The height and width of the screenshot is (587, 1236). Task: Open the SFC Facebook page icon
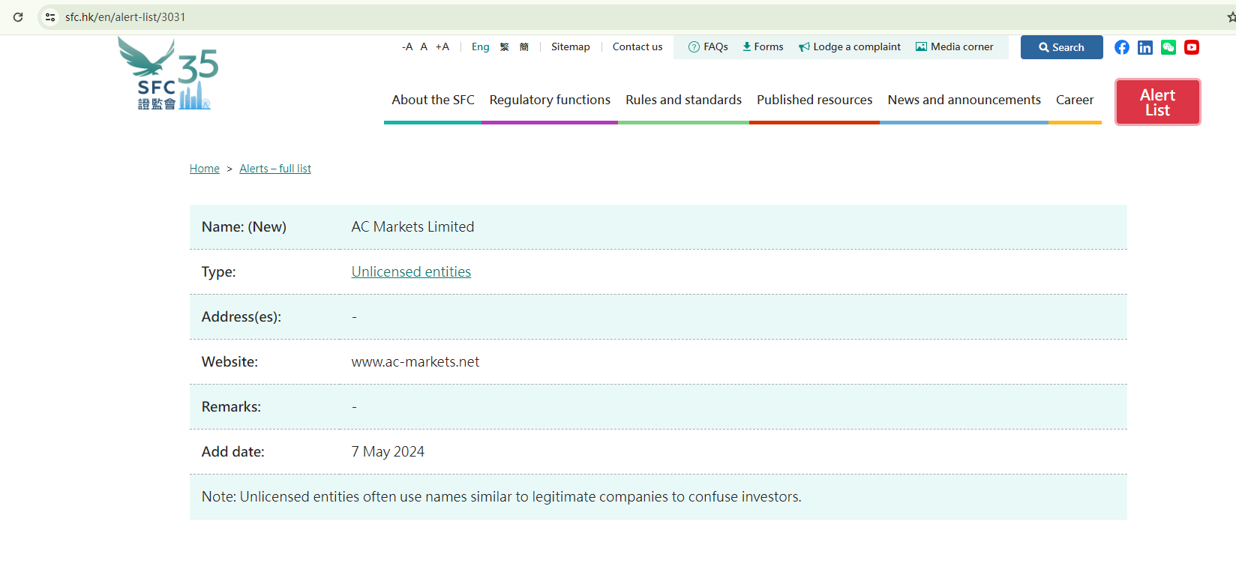[x=1121, y=47]
